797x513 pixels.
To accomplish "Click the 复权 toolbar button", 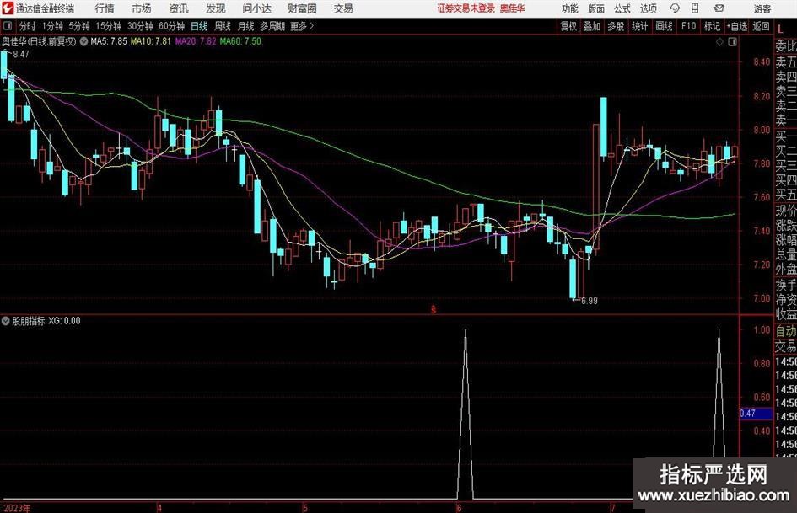I will point(568,26).
